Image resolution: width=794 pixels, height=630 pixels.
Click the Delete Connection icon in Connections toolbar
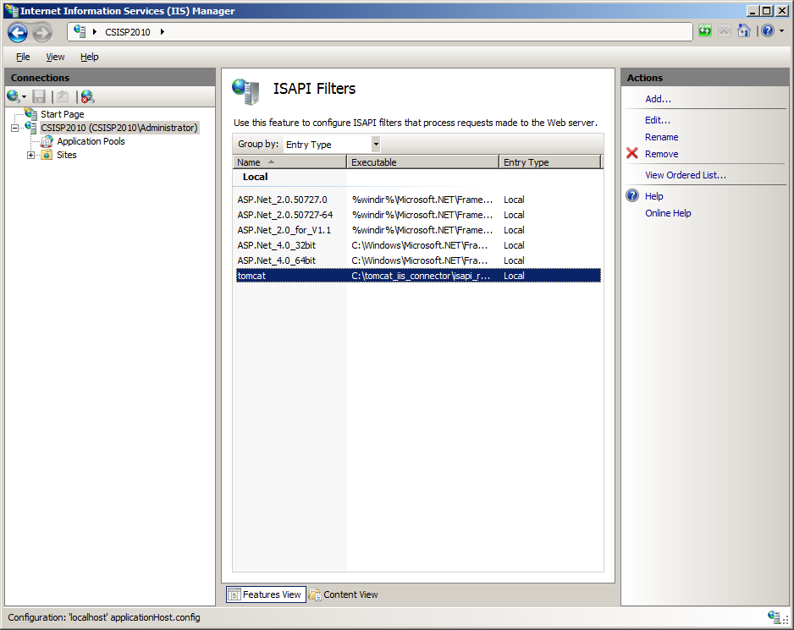(x=86, y=97)
